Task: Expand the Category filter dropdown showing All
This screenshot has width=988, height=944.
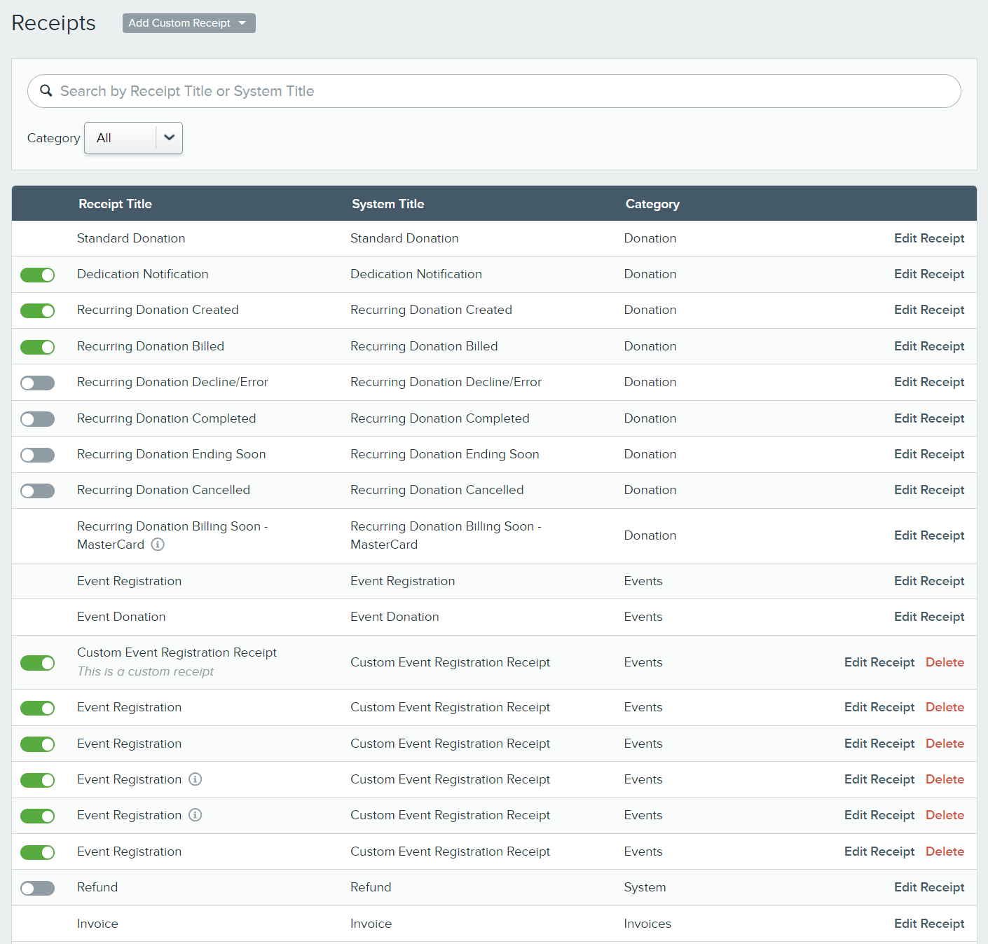Action: click(133, 138)
